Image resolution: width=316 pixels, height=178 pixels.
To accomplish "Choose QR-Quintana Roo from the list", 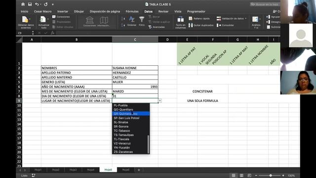I will [x=131, y=114].
